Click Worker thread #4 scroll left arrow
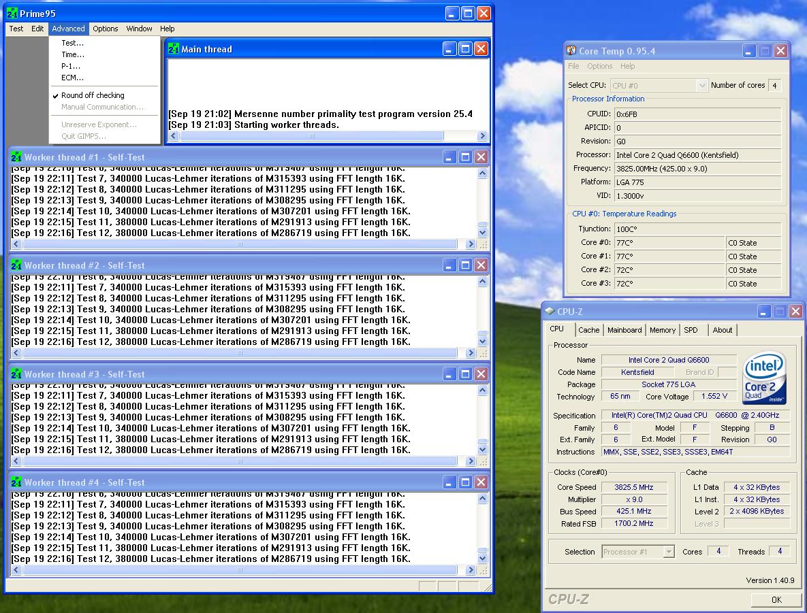Screen dimensions: 807x613 [x=16, y=570]
